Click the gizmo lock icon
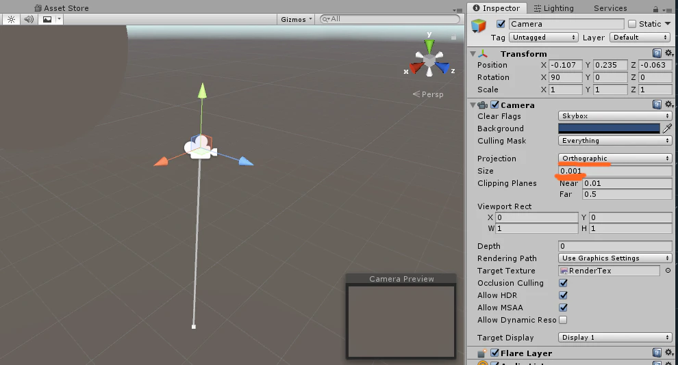The image size is (678, 365). tap(453, 38)
